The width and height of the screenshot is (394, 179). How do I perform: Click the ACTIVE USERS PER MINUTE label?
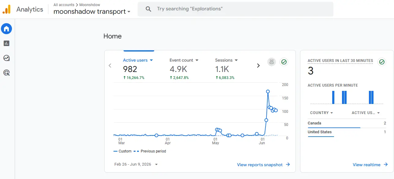click(x=333, y=85)
